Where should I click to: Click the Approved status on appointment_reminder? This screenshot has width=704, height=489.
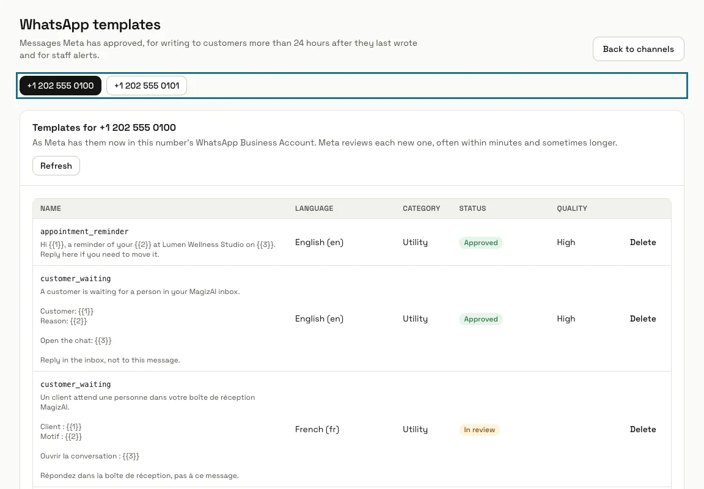pyautogui.click(x=480, y=243)
